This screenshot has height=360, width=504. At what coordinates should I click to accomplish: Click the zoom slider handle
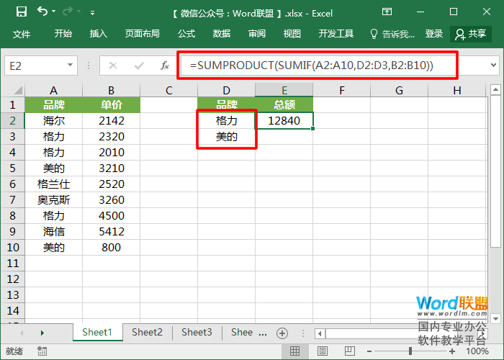[x=410, y=351]
